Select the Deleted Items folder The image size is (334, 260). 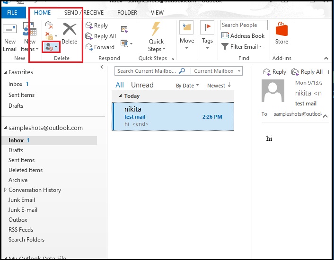(x=26, y=170)
